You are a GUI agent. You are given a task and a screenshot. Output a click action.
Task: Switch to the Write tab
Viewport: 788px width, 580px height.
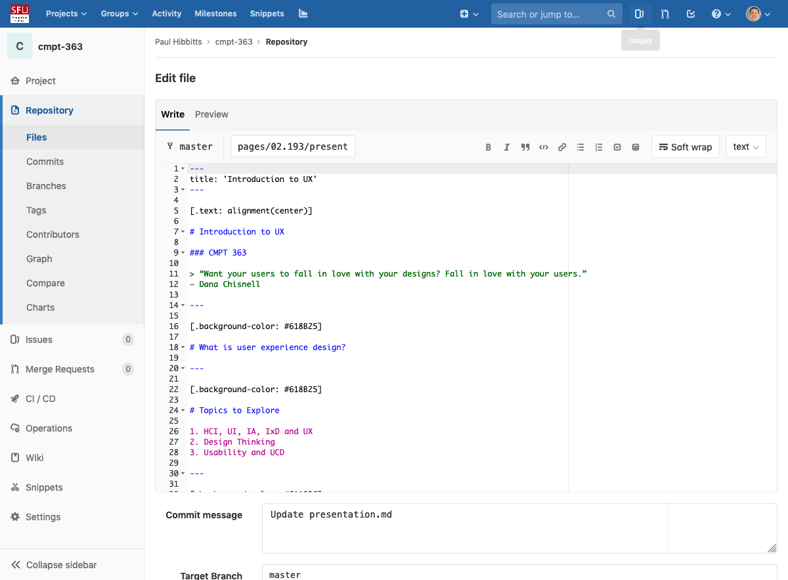point(173,114)
